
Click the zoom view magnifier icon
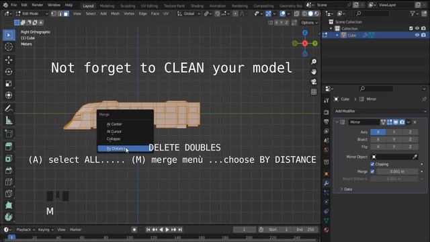point(314,62)
